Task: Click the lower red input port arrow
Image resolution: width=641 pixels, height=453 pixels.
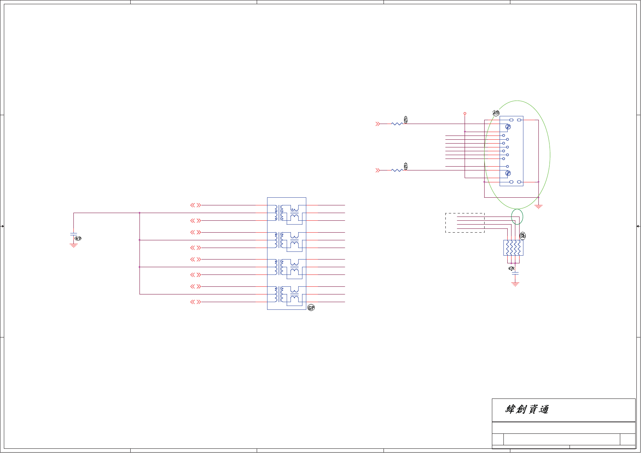Action: pos(378,170)
